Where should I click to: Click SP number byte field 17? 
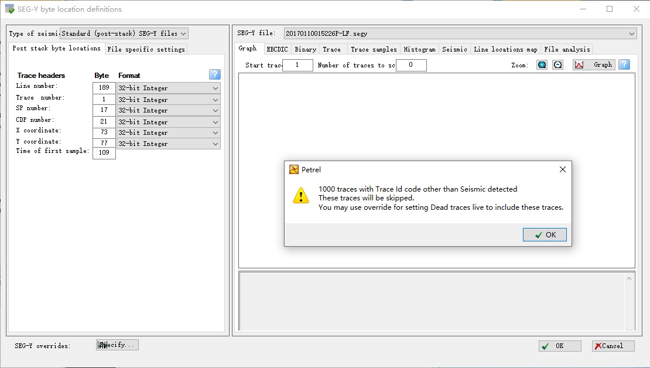click(104, 110)
